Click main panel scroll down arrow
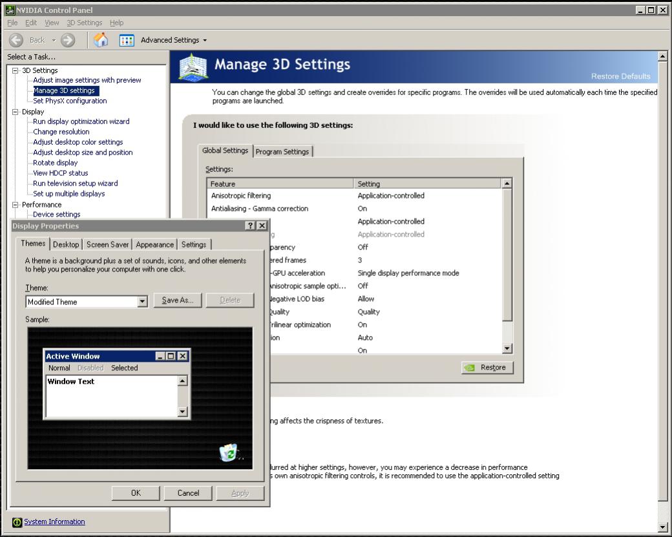Viewport: 672px width, 537px height. click(662, 527)
